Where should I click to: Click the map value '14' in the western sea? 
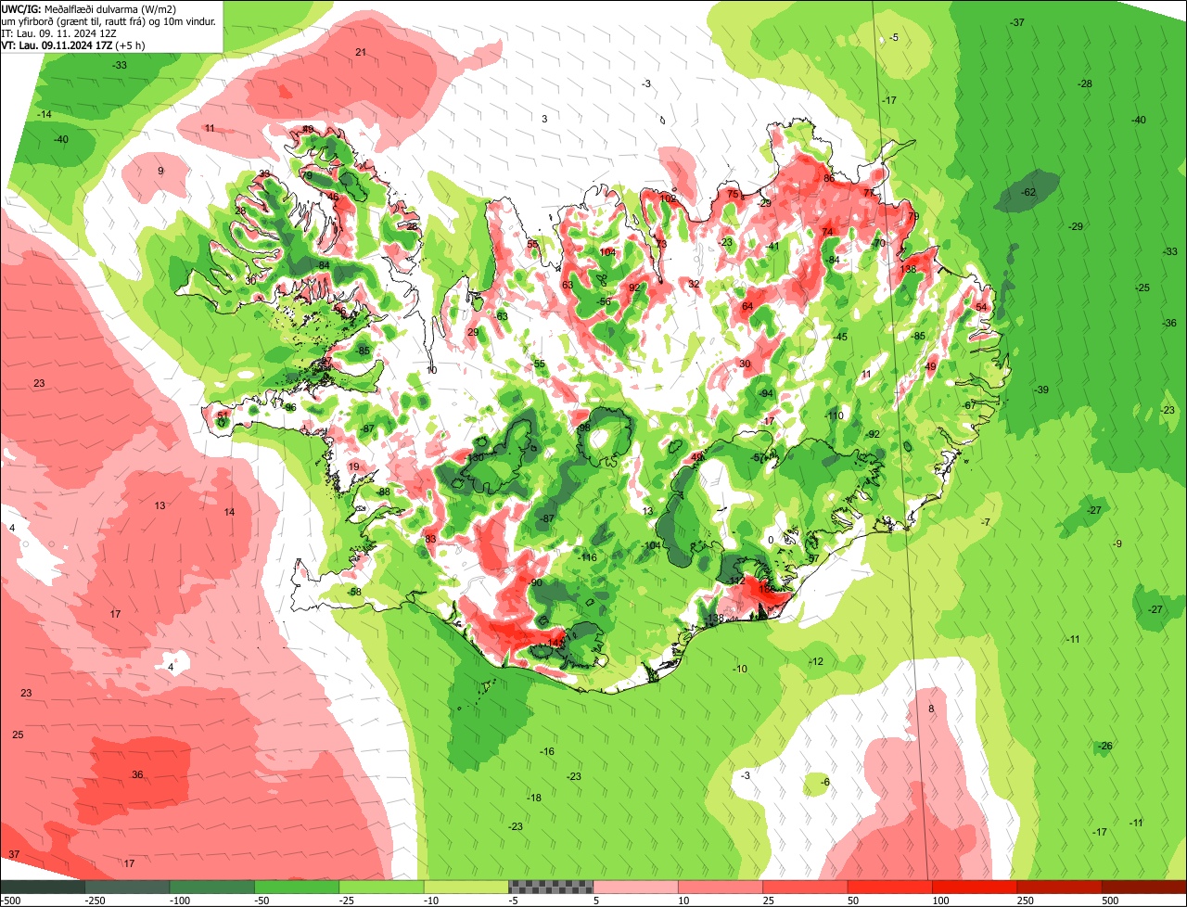click(x=229, y=512)
